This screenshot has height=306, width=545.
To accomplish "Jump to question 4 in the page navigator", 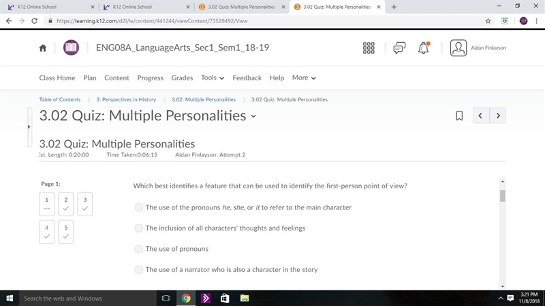I will coord(46,232).
